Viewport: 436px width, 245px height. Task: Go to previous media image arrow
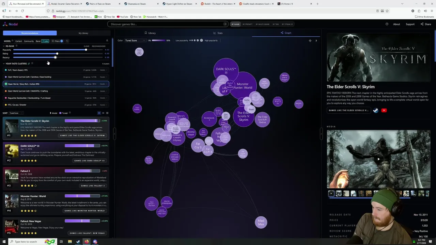point(331,159)
